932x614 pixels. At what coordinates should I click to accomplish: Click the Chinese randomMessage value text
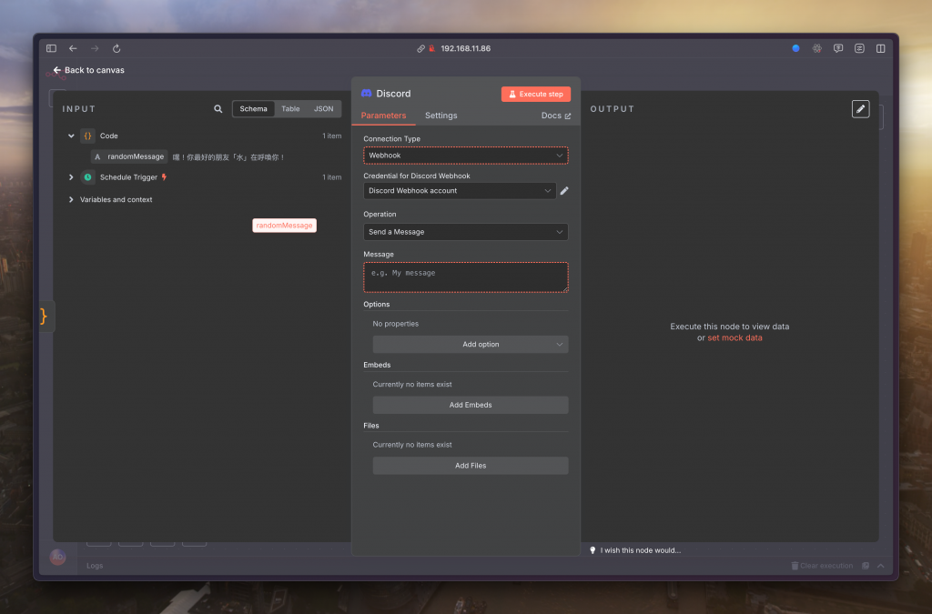click(x=228, y=157)
